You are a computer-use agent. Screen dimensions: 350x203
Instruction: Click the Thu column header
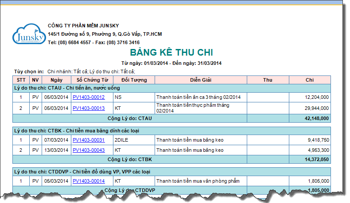point(268,80)
